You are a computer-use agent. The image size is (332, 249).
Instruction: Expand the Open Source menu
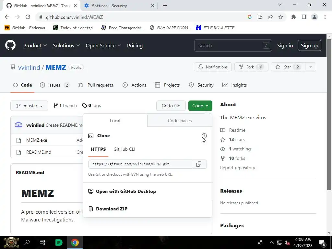tap(103, 45)
